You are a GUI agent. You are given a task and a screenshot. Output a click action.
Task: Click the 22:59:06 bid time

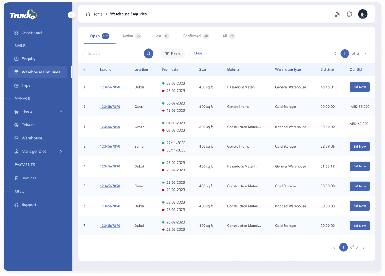[x=327, y=147]
